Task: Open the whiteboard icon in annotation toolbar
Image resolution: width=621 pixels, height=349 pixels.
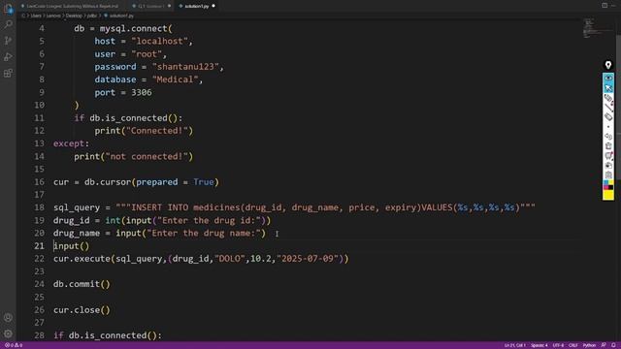Action: (608, 156)
